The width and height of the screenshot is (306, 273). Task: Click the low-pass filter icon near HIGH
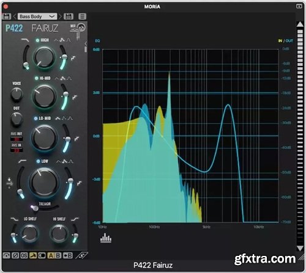pyautogui.click(x=25, y=40)
